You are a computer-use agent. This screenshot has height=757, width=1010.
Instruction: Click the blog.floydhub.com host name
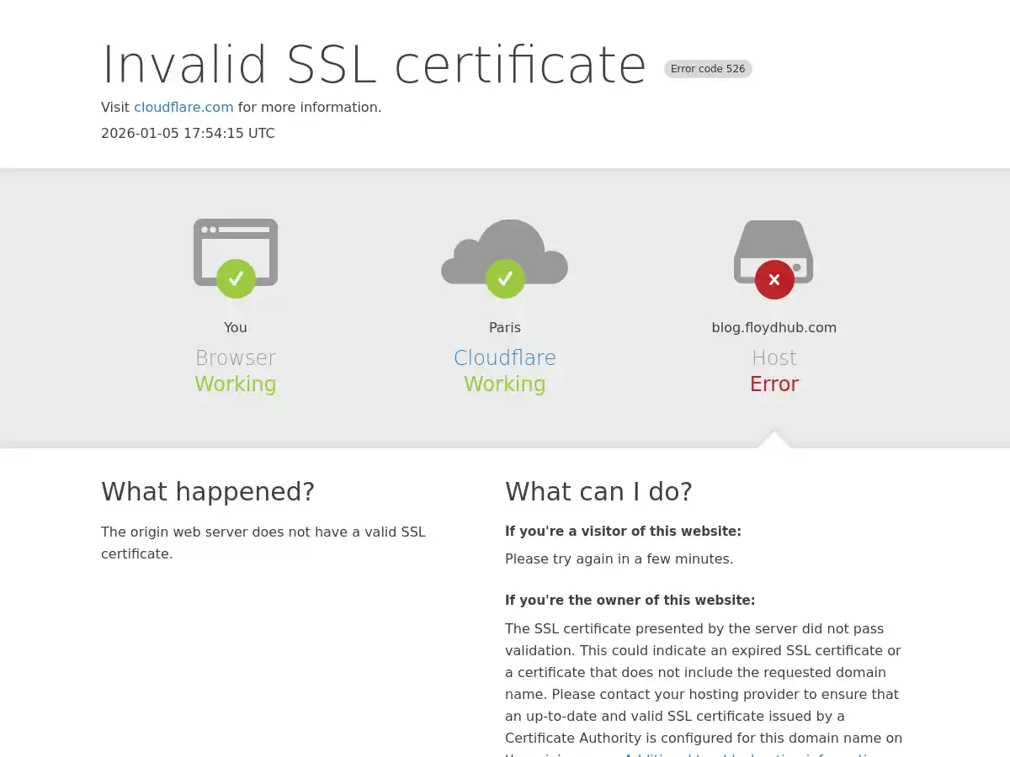coord(774,327)
